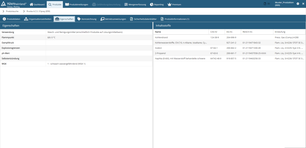This screenshot has width=306, height=148.
Task: Open the Dashboard home page
Action: [37, 4]
